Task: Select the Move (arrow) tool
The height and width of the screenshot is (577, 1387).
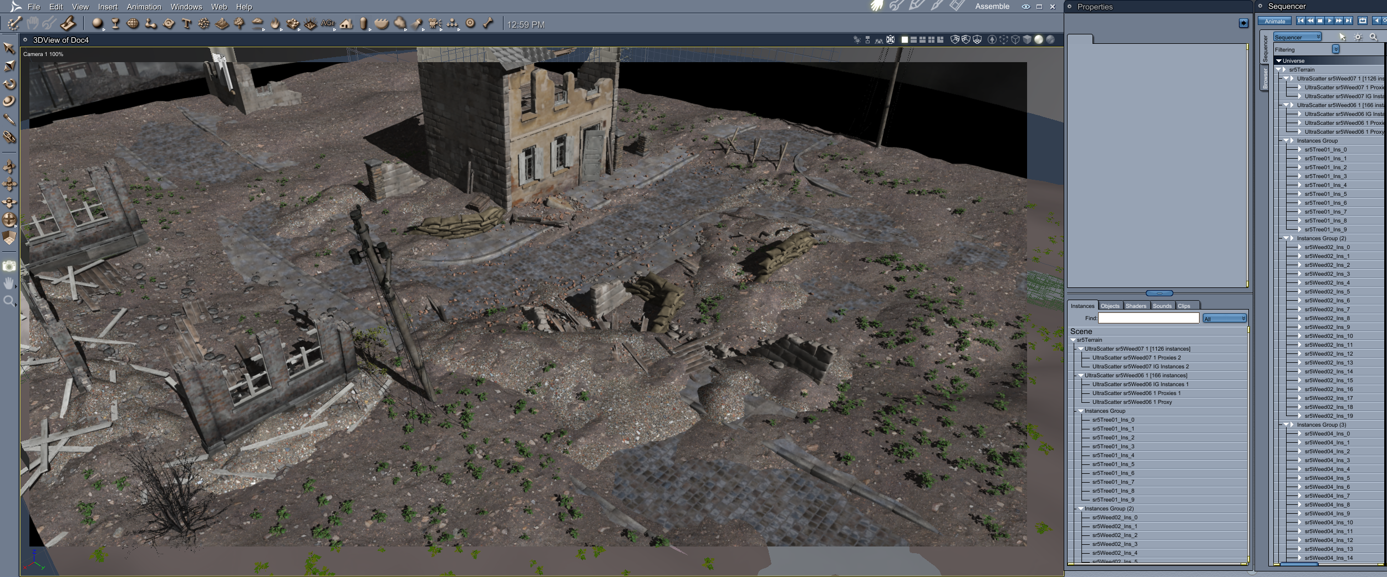Action: tap(9, 48)
